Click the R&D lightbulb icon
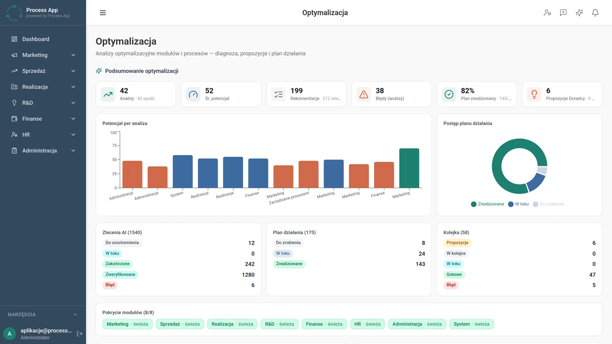This screenshot has height=344, width=612. 15,103
